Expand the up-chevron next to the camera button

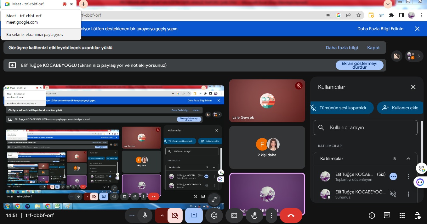pos(162,215)
